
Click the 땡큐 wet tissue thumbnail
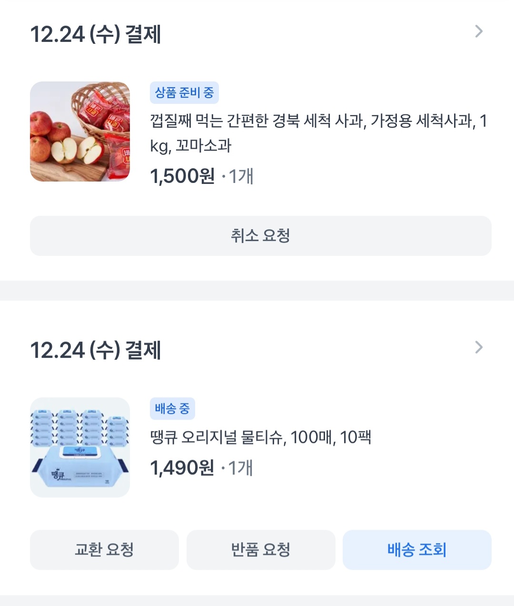pyautogui.click(x=80, y=447)
